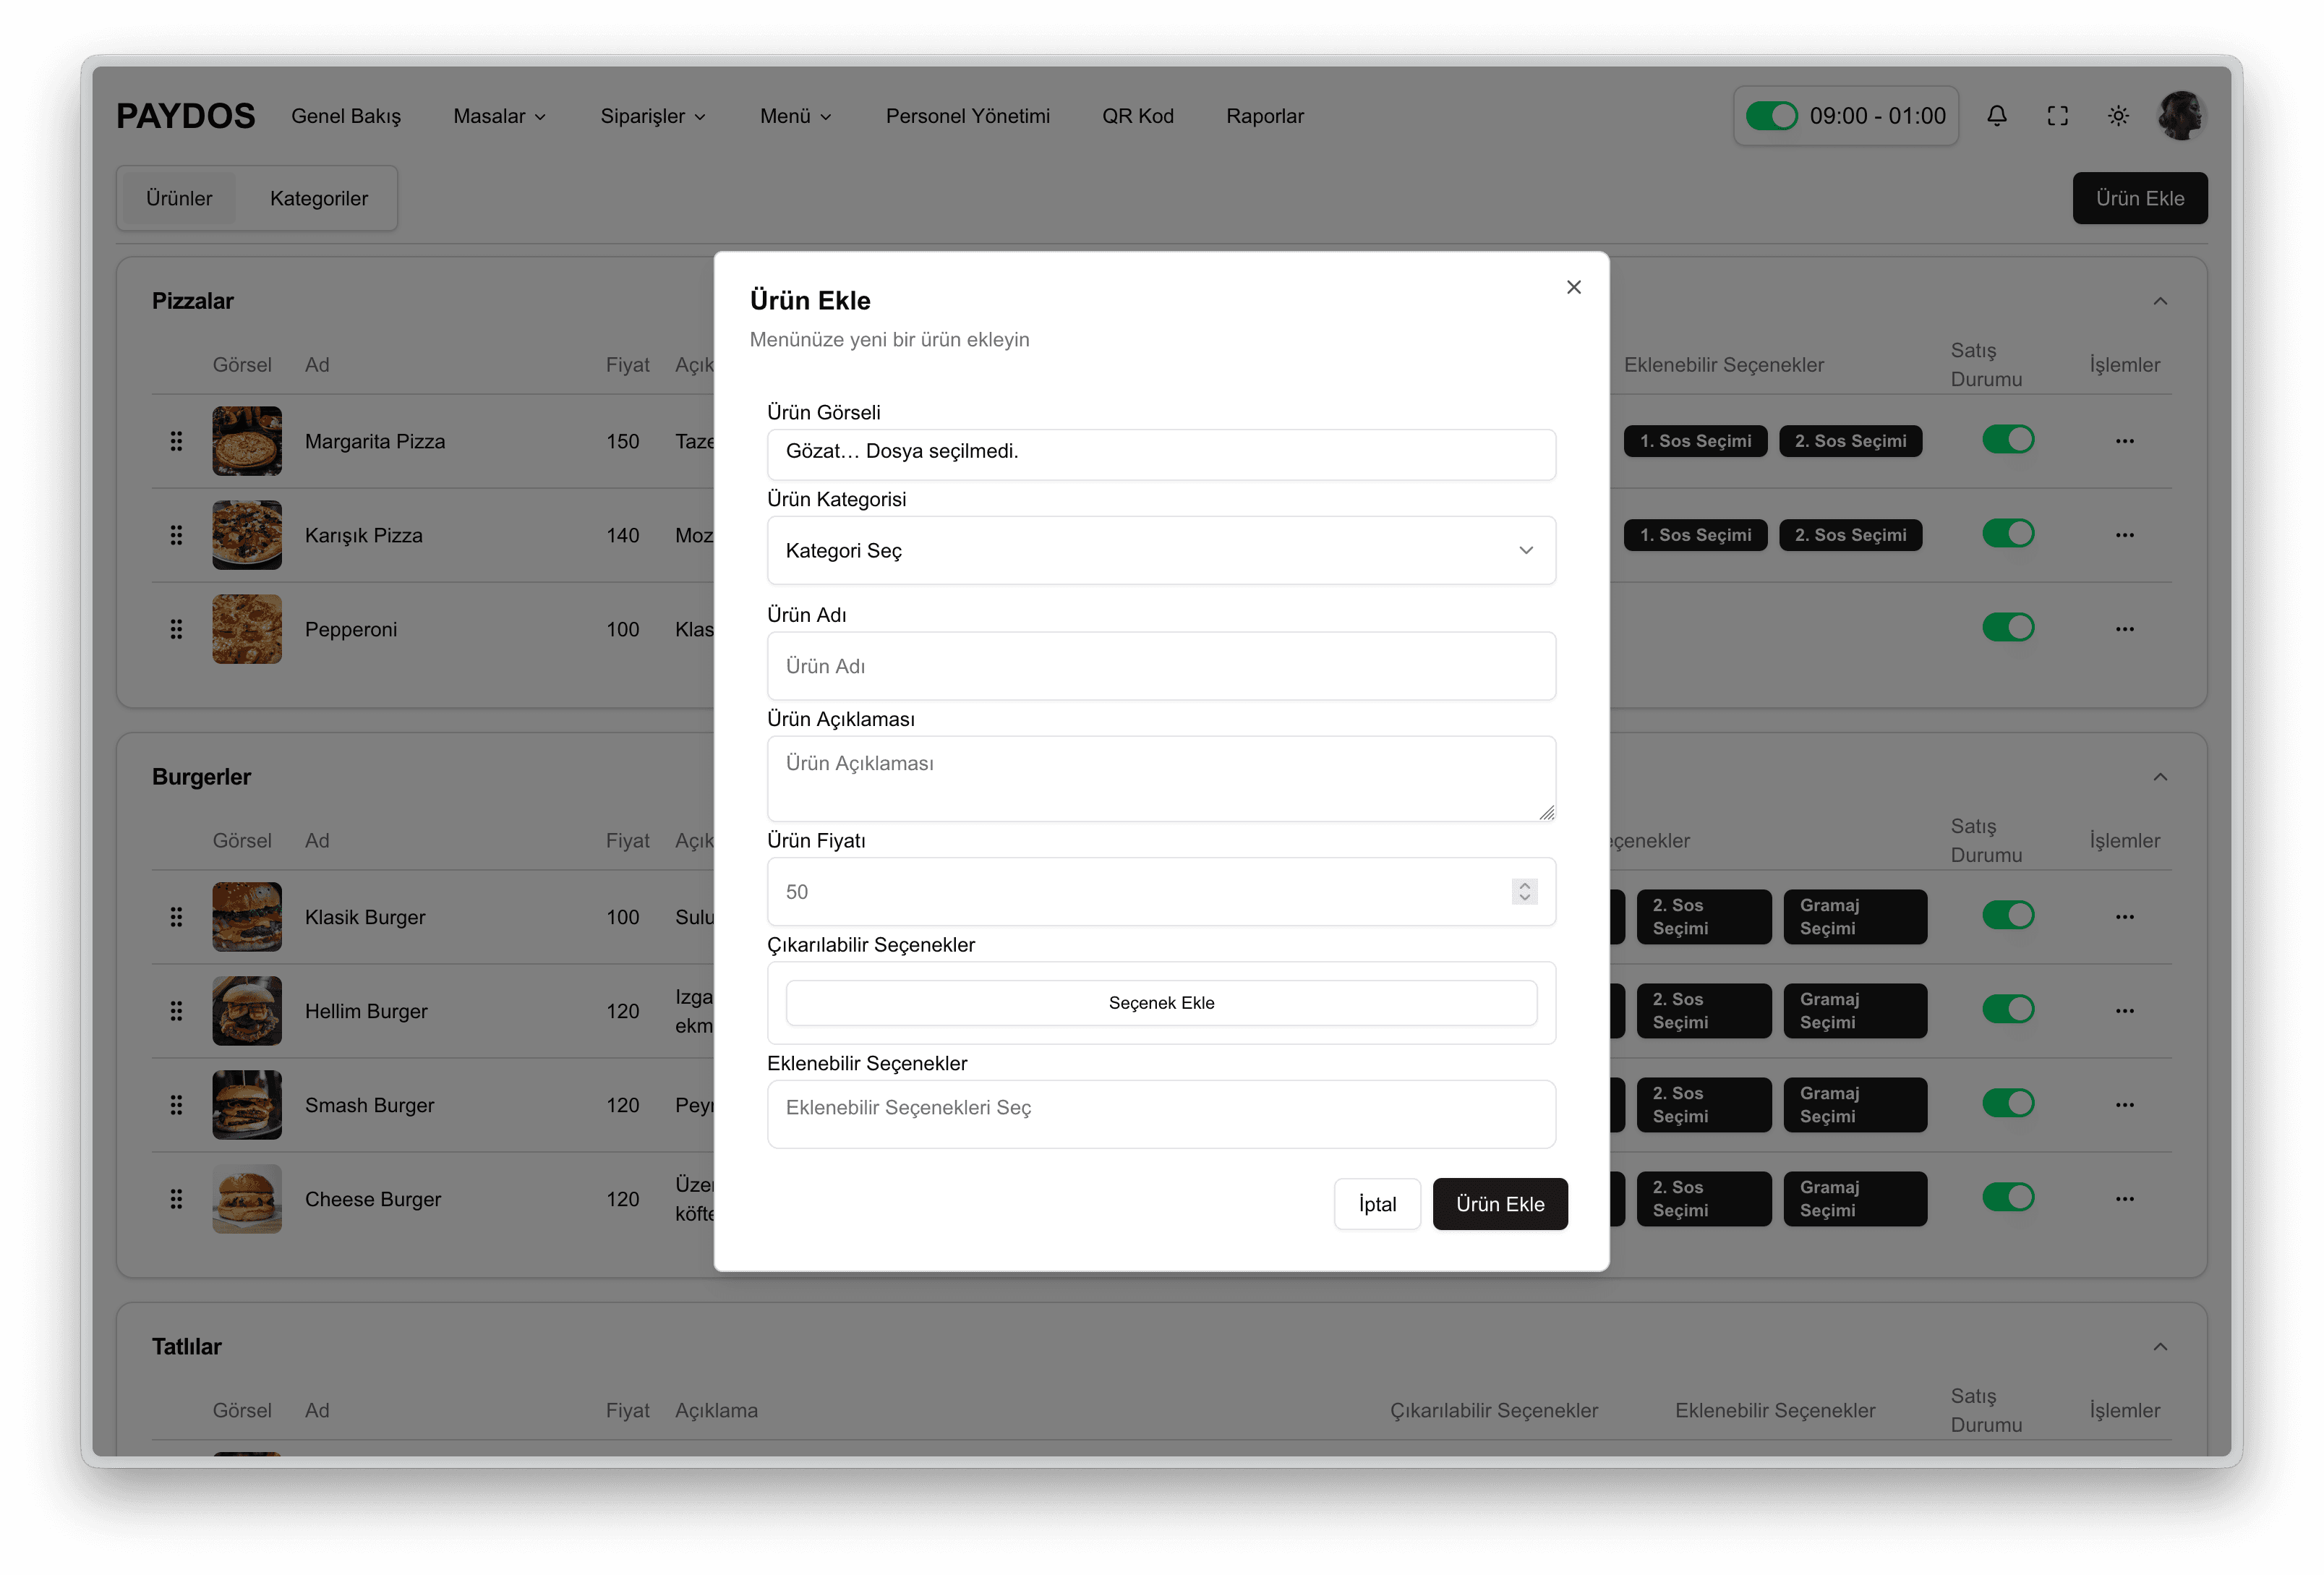Toggle fullscreen mode icon
The image size is (2324, 1575).
click(2057, 116)
